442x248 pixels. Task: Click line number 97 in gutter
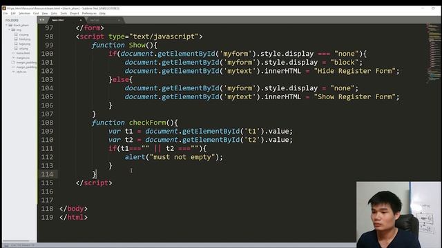point(49,28)
